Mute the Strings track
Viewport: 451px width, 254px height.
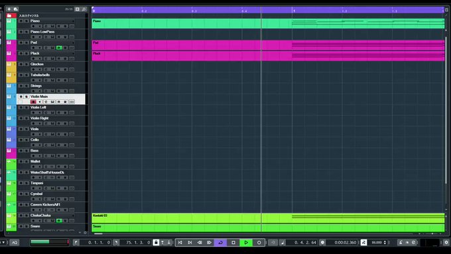(x=21, y=86)
